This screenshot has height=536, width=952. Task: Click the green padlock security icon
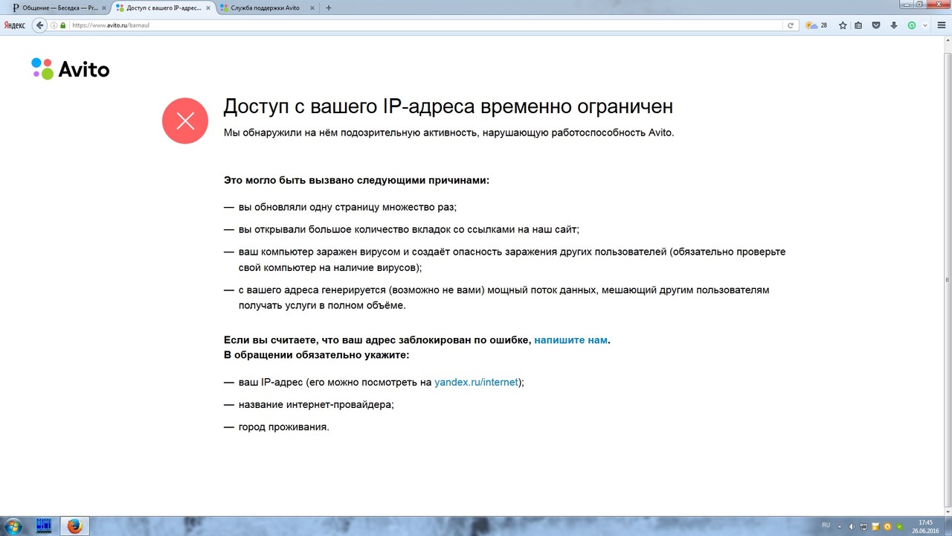[63, 25]
